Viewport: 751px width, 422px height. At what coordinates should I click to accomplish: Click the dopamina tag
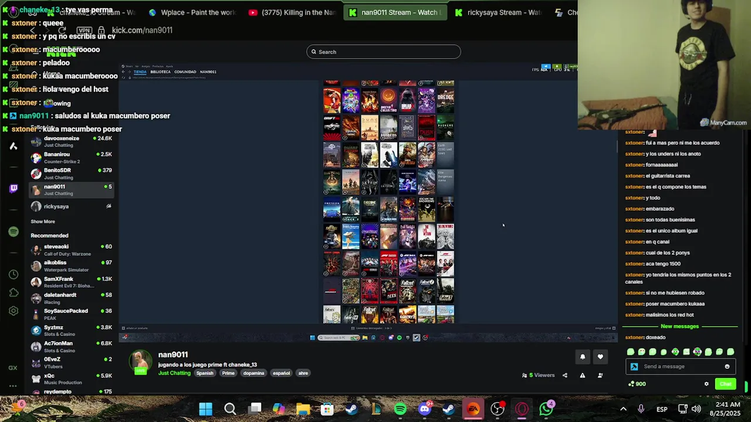coord(253,373)
